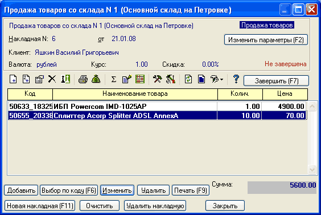321x215 pixels.
Task: Click price cell 70.00
Action: coord(284,116)
